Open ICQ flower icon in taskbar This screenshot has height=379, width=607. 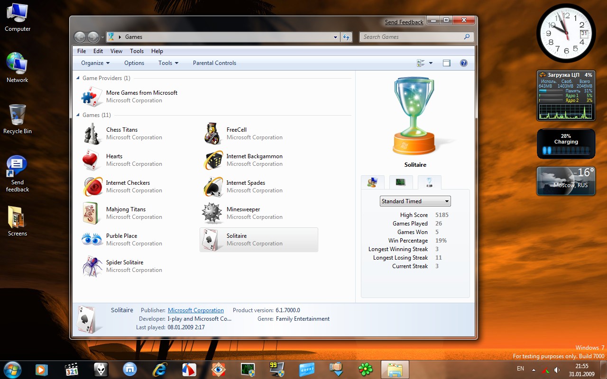point(366,370)
